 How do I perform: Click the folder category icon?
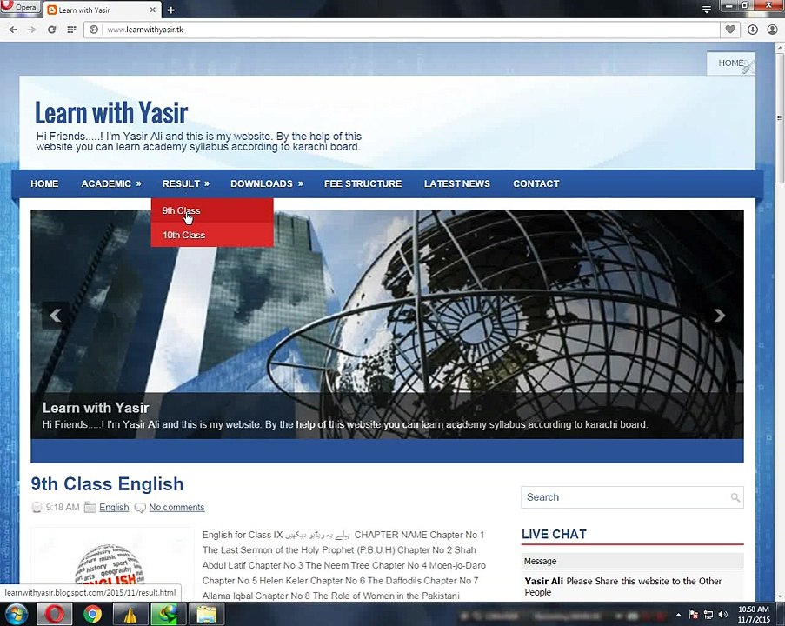(x=90, y=507)
